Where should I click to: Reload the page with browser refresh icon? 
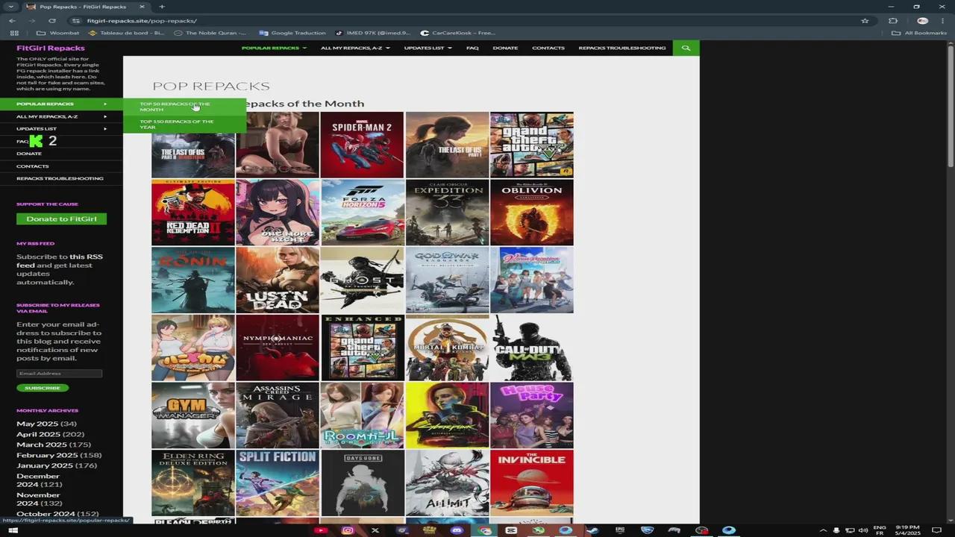[51, 21]
